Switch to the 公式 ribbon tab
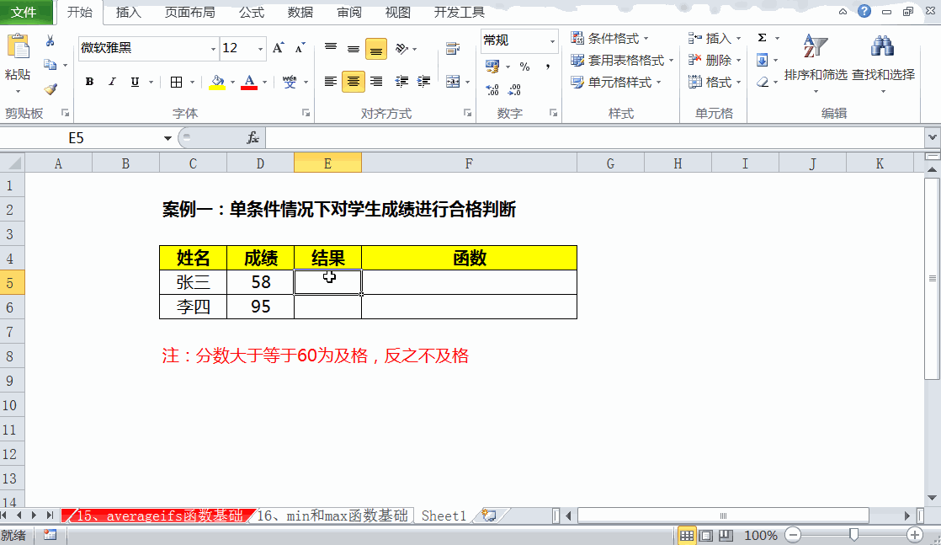This screenshot has height=545, width=941. pyautogui.click(x=252, y=12)
